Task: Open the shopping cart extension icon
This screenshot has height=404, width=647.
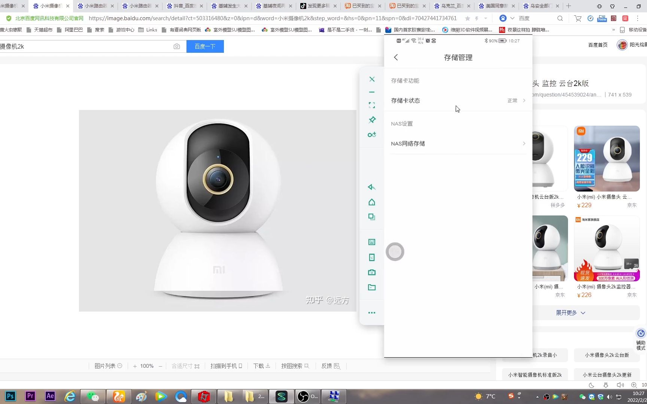Action: click(x=578, y=18)
